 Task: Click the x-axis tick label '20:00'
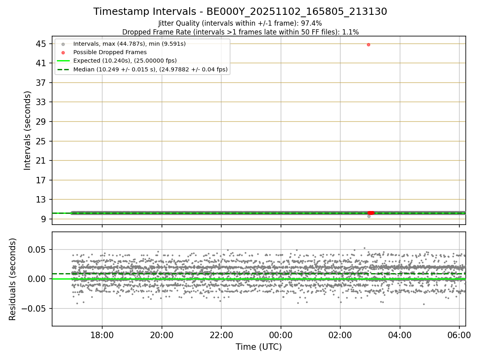click(162, 335)
